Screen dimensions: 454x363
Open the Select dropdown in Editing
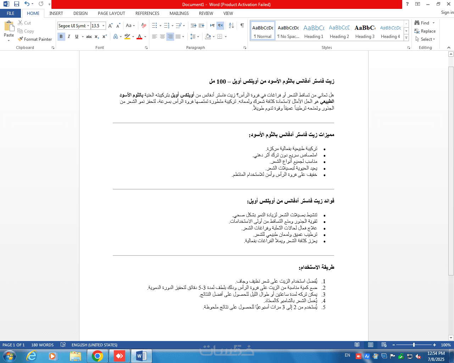tap(425, 39)
